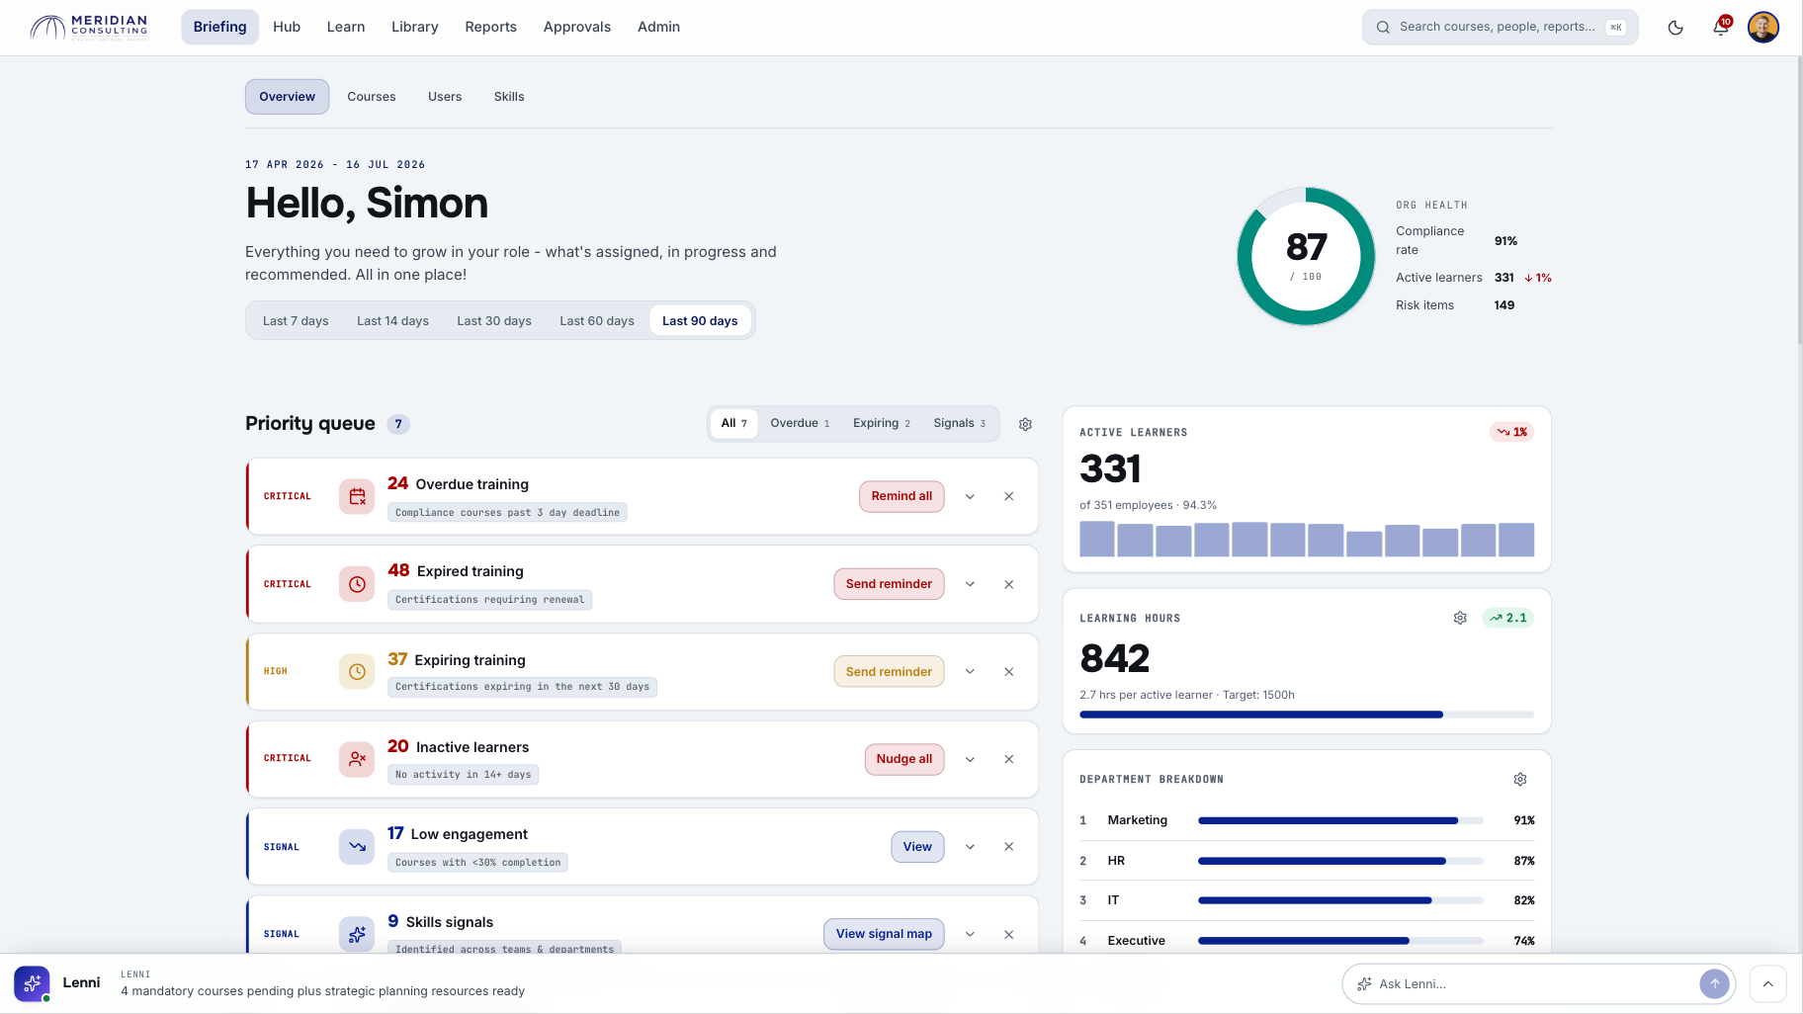This screenshot has height=1014, width=1803.
Task: Select Last 90 days range
Action: point(700,321)
